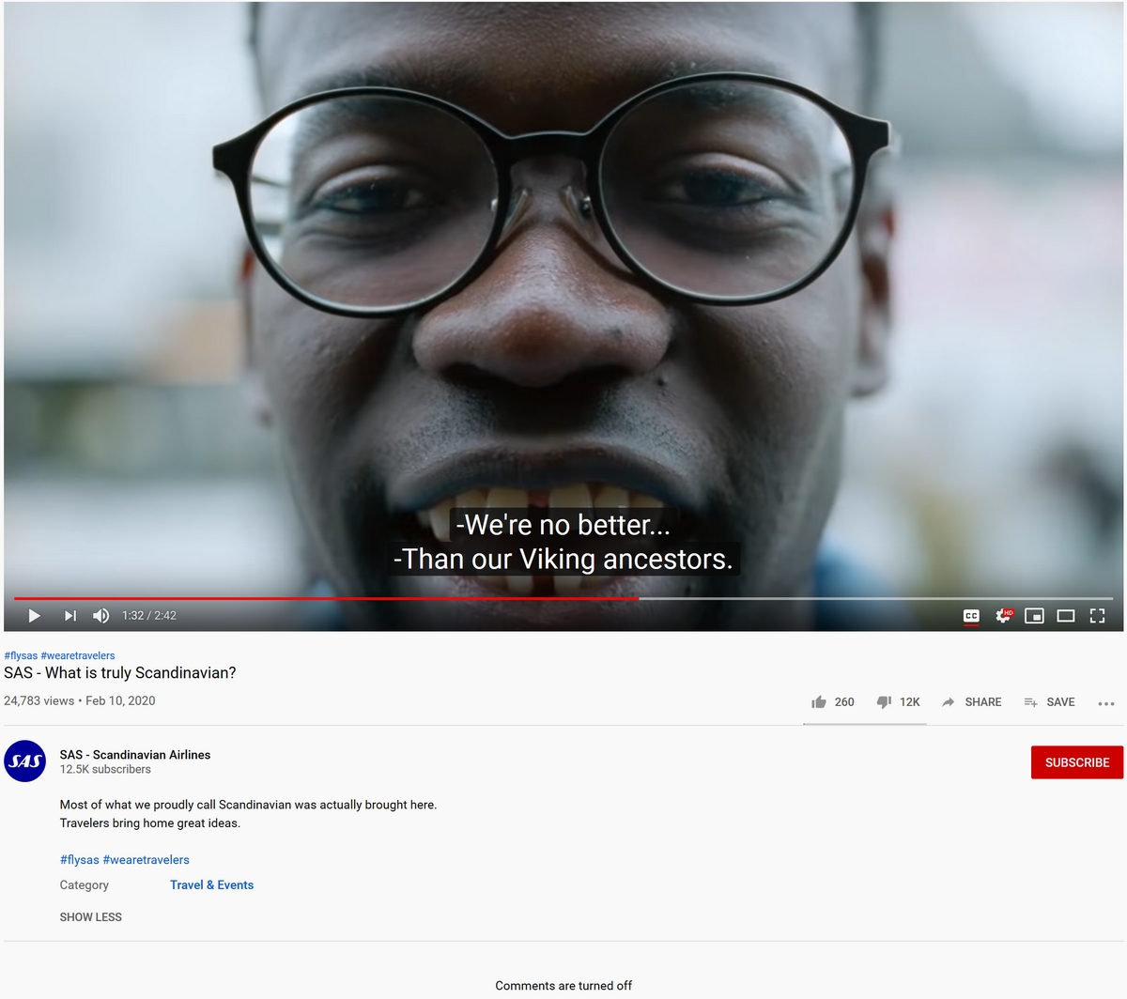Select 'Comments are turned off' notice
This screenshot has width=1127, height=999.
563,986
